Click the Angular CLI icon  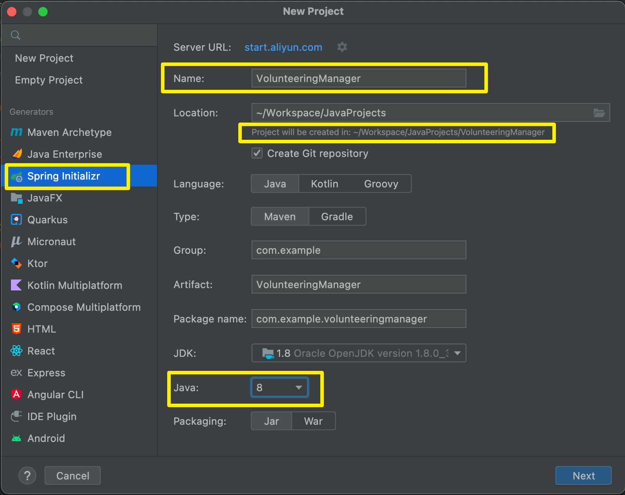click(x=16, y=395)
